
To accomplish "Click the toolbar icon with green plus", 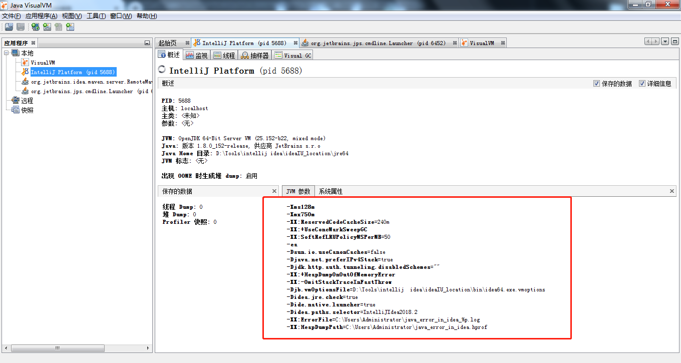I will click(36, 27).
